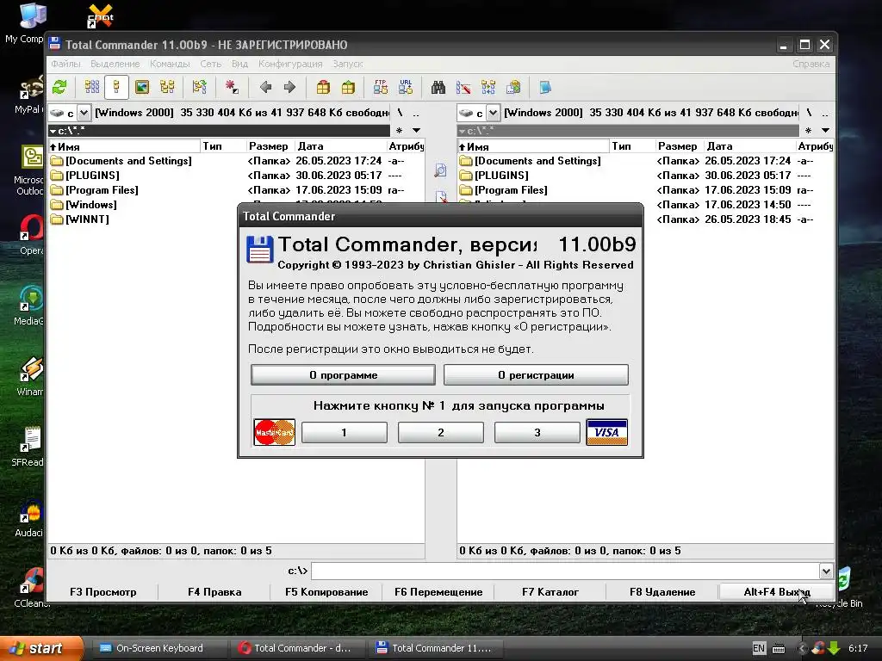Open the right panel drive dropdown
Image resolution: width=882 pixels, height=661 pixels.
493,113
